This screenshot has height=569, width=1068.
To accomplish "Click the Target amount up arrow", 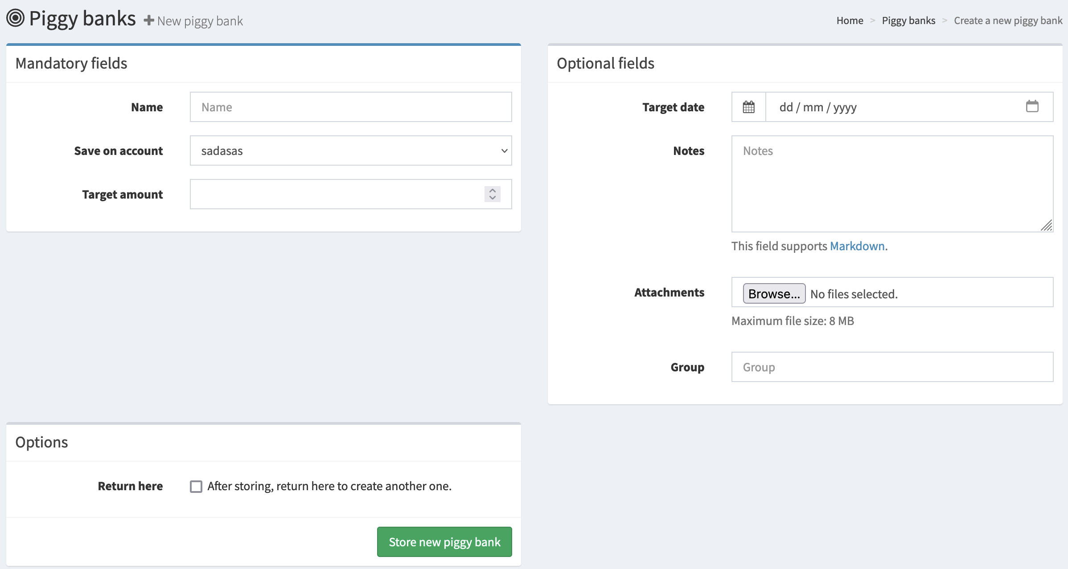I will [493, 191].
